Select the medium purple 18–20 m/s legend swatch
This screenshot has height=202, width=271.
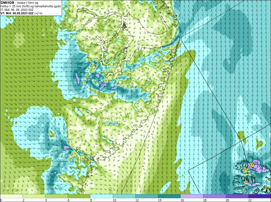click(x=214, y=196)
